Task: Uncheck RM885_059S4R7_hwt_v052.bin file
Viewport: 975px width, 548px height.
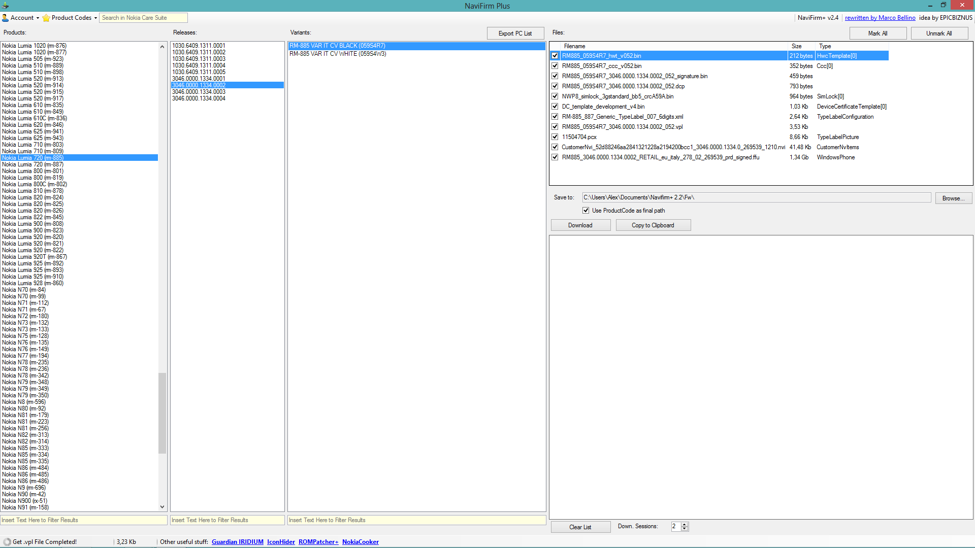Action: tap(555, 56)
